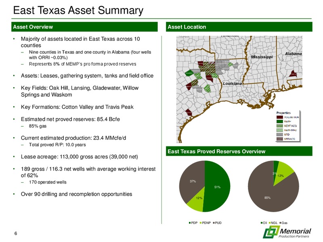
Task: Click the slide page number 6
Action: 16,233
